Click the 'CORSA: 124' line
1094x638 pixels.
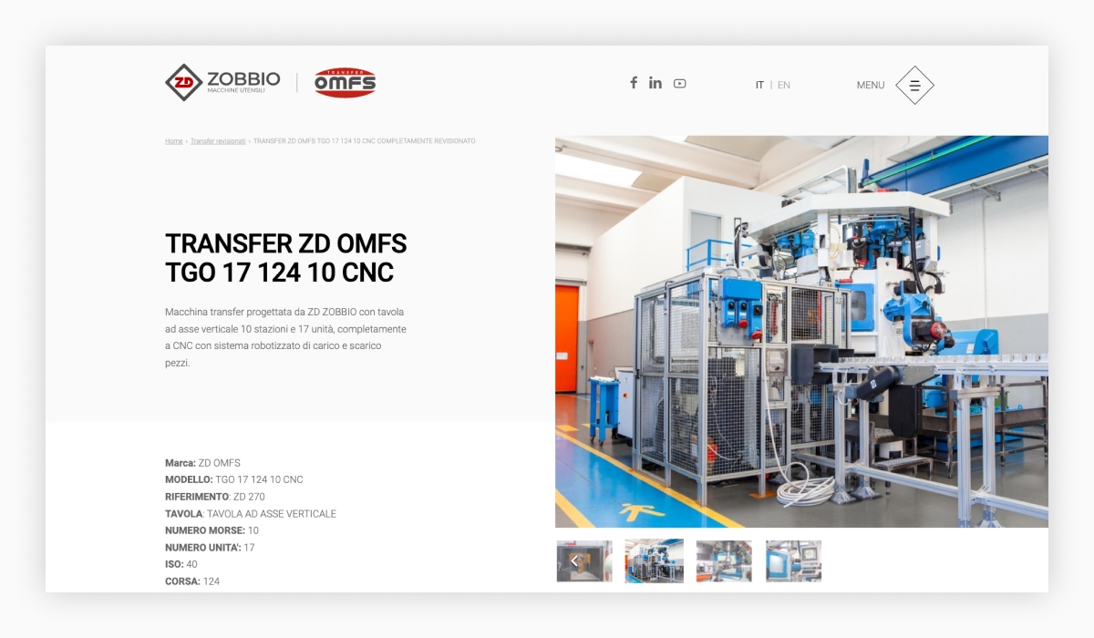point(192,581)
